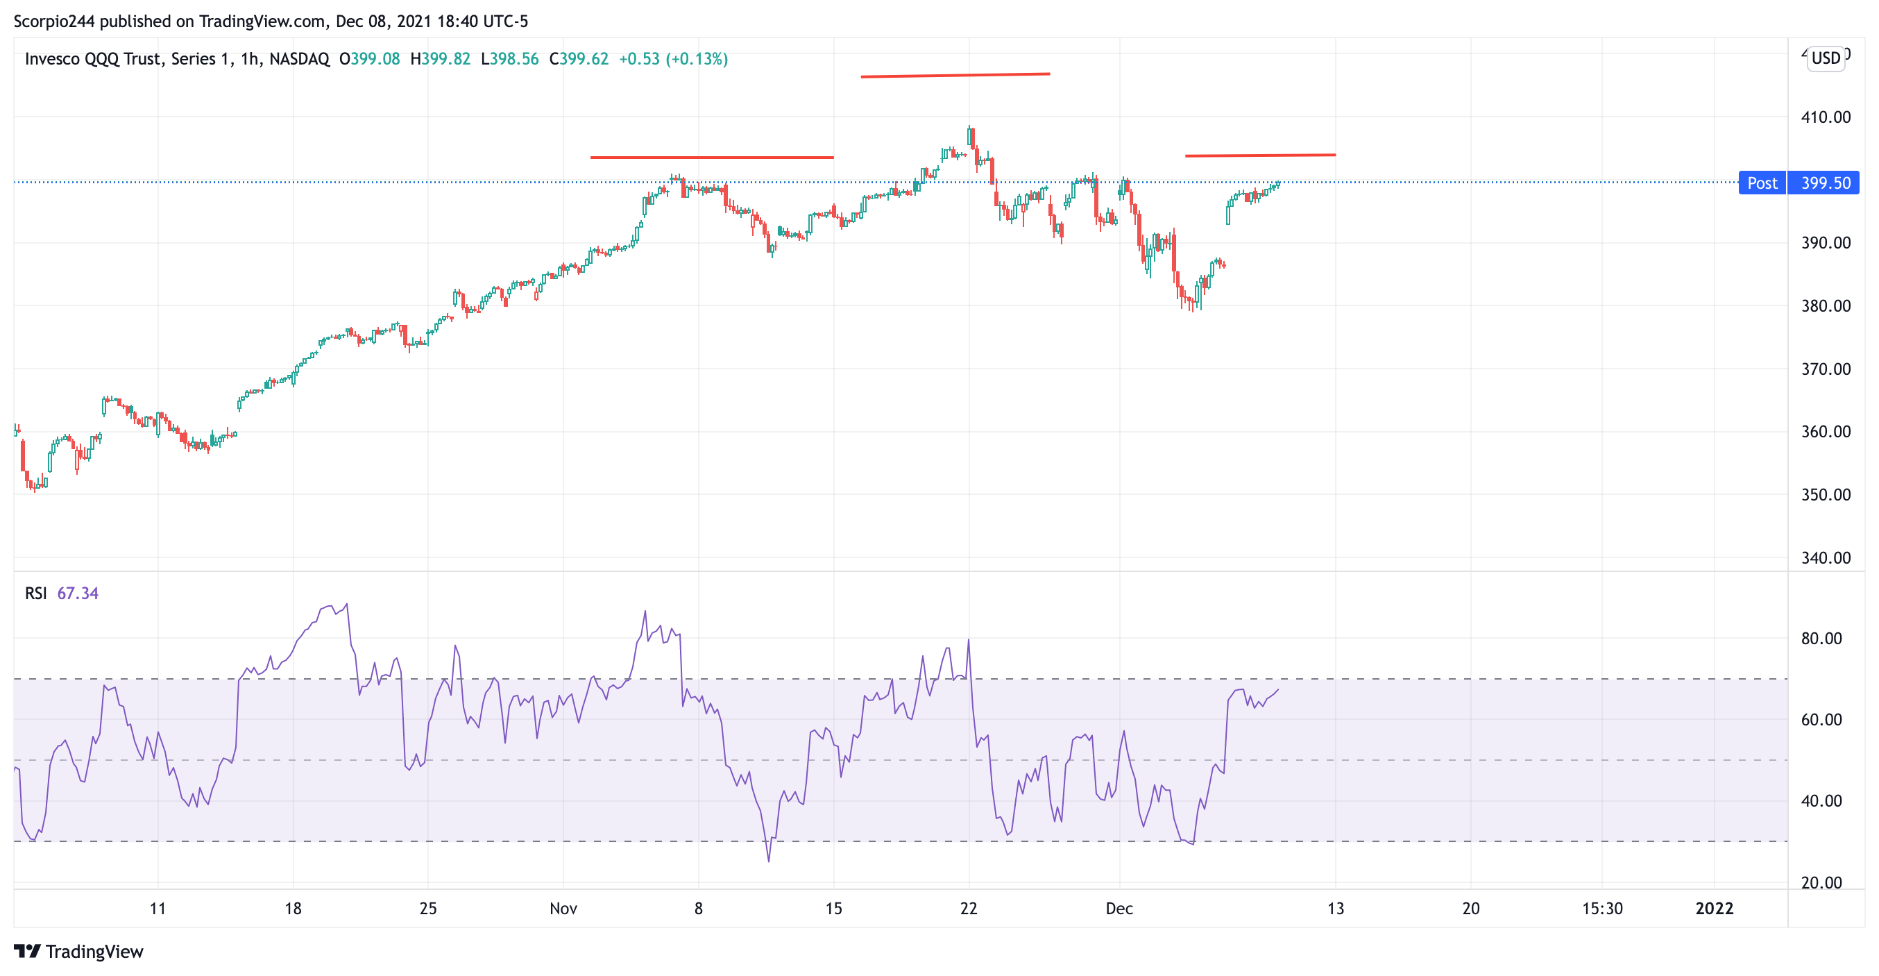The height and width of the screenshot is (976, 1879).
Task: Click the 340.00 price scale label
Action: tap(1825, 557)
